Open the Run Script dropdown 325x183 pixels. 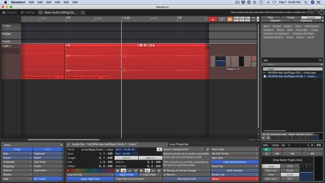[x=48, y=178]
